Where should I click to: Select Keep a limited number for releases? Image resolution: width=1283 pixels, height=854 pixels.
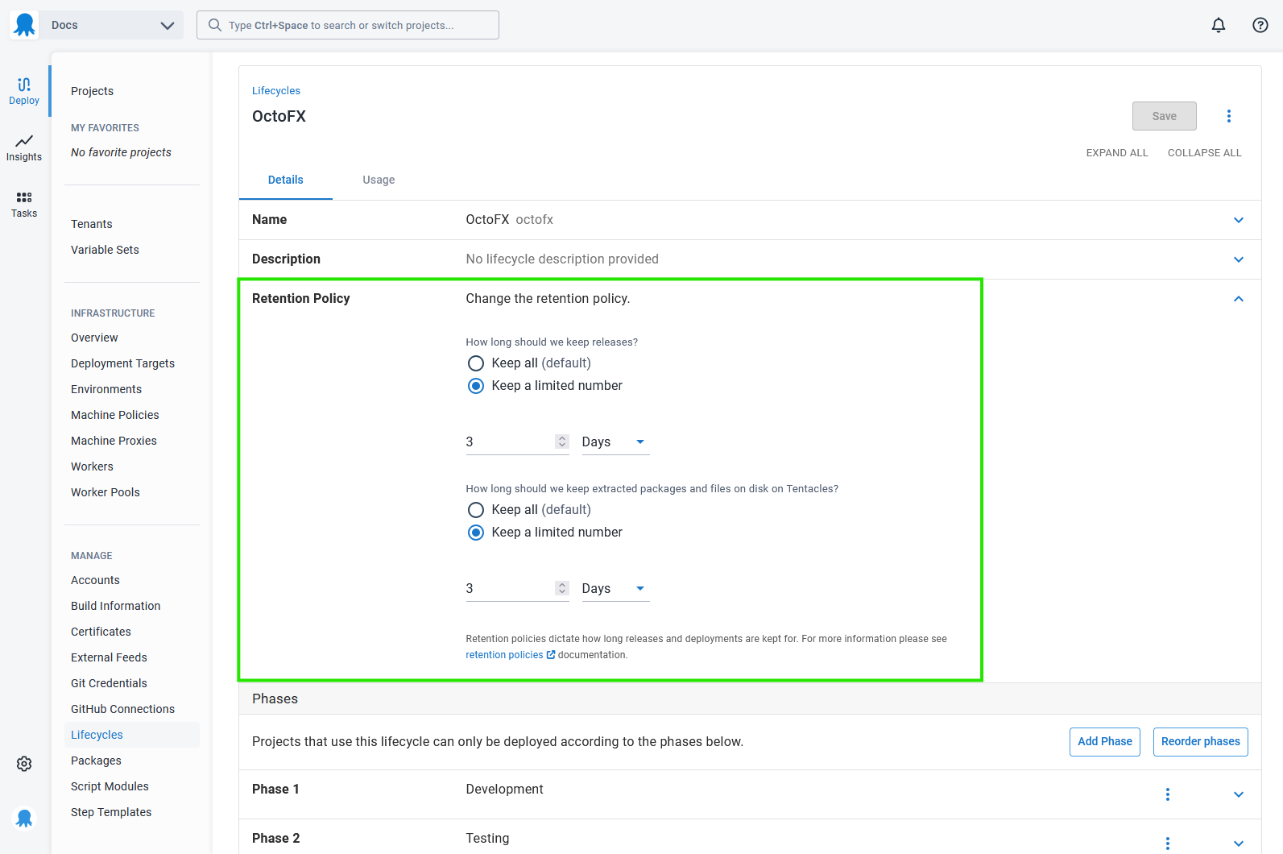(476, 386)
